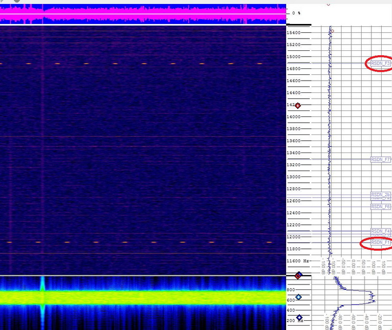Select the RSDN_F3 frequency marker label
This screenshot has height=330, width=392.
pyautogui.click(x=380, y=64)
